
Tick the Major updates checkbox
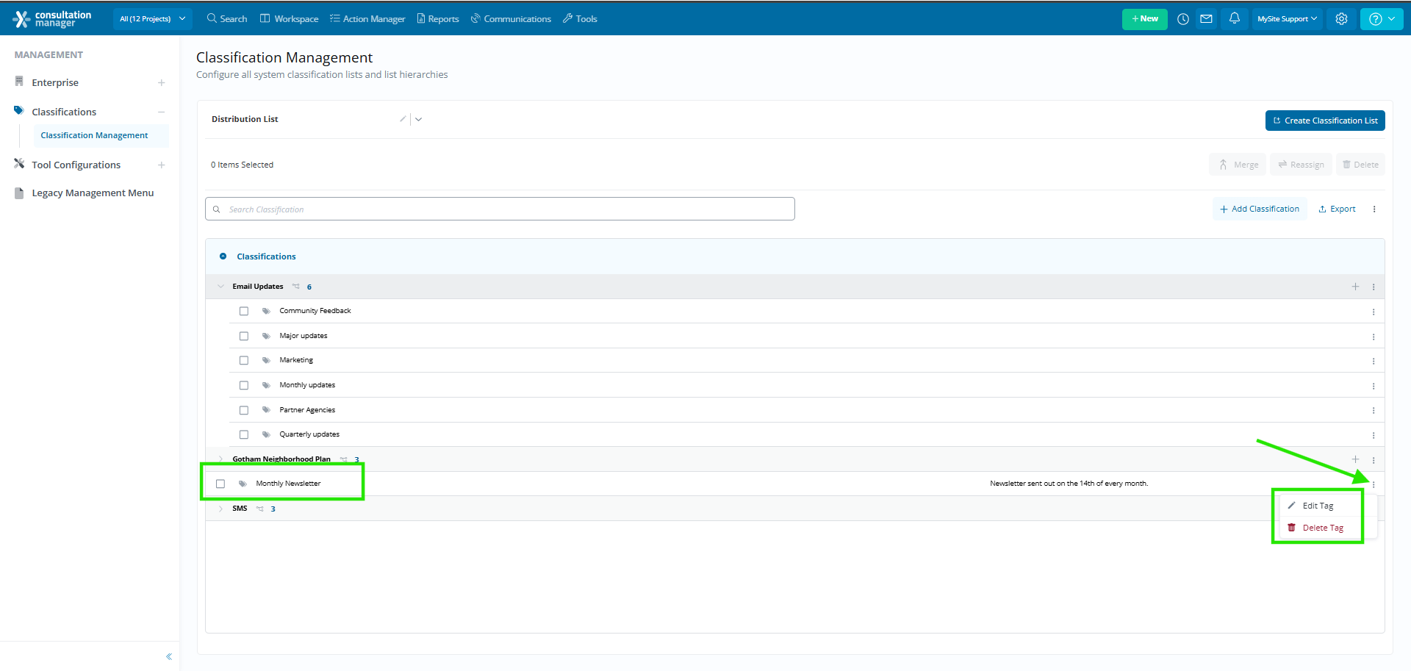click(x=244, y=336)
